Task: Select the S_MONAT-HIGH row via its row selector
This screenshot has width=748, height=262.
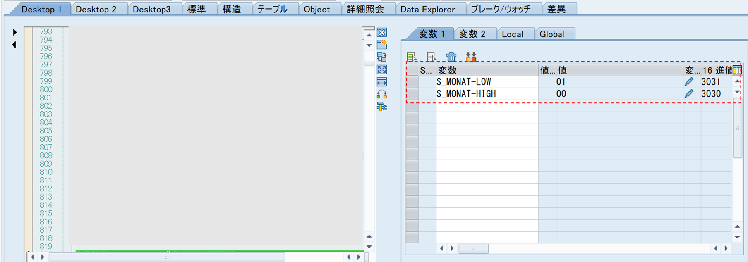Action: pyautogui.click(x=412, y=94)
